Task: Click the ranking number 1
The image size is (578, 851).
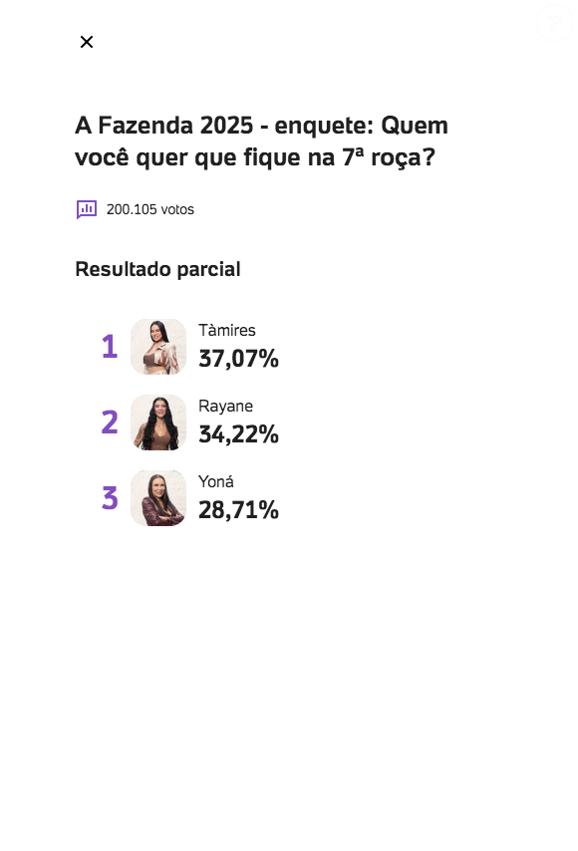Action: pos(109,347)
